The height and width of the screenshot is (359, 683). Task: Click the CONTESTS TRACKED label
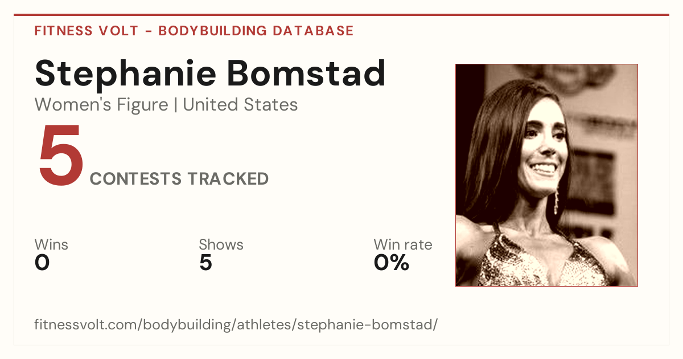click(179, 179)
